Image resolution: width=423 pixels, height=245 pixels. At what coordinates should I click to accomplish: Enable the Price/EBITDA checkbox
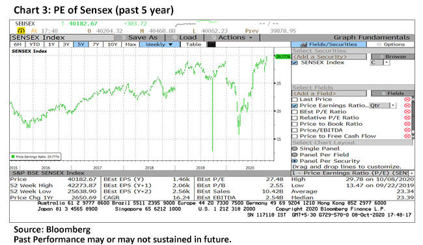click(295, 130)
